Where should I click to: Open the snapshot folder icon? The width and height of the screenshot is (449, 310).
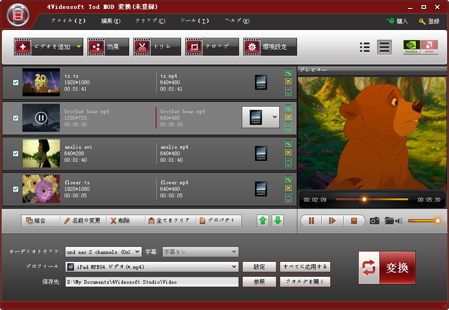[x=389, y=221]
